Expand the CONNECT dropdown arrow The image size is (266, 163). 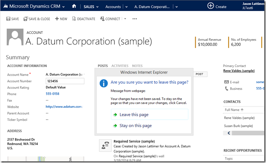(125, 19)
